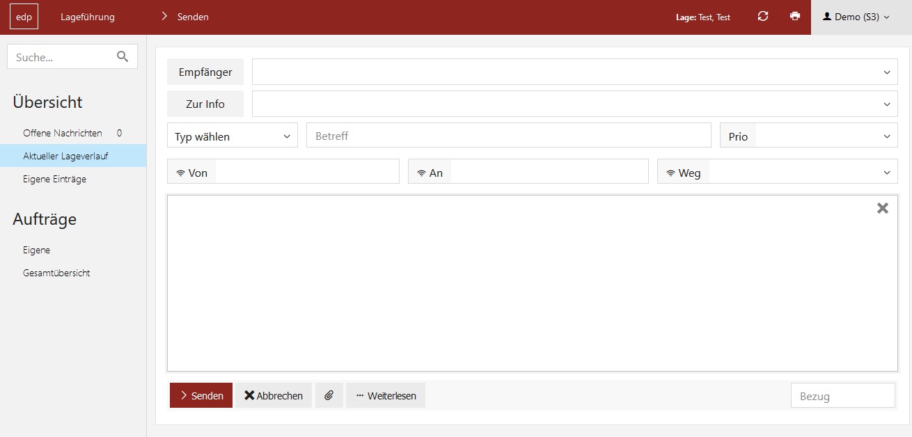Click the edp logo icon

coord(24,17)
